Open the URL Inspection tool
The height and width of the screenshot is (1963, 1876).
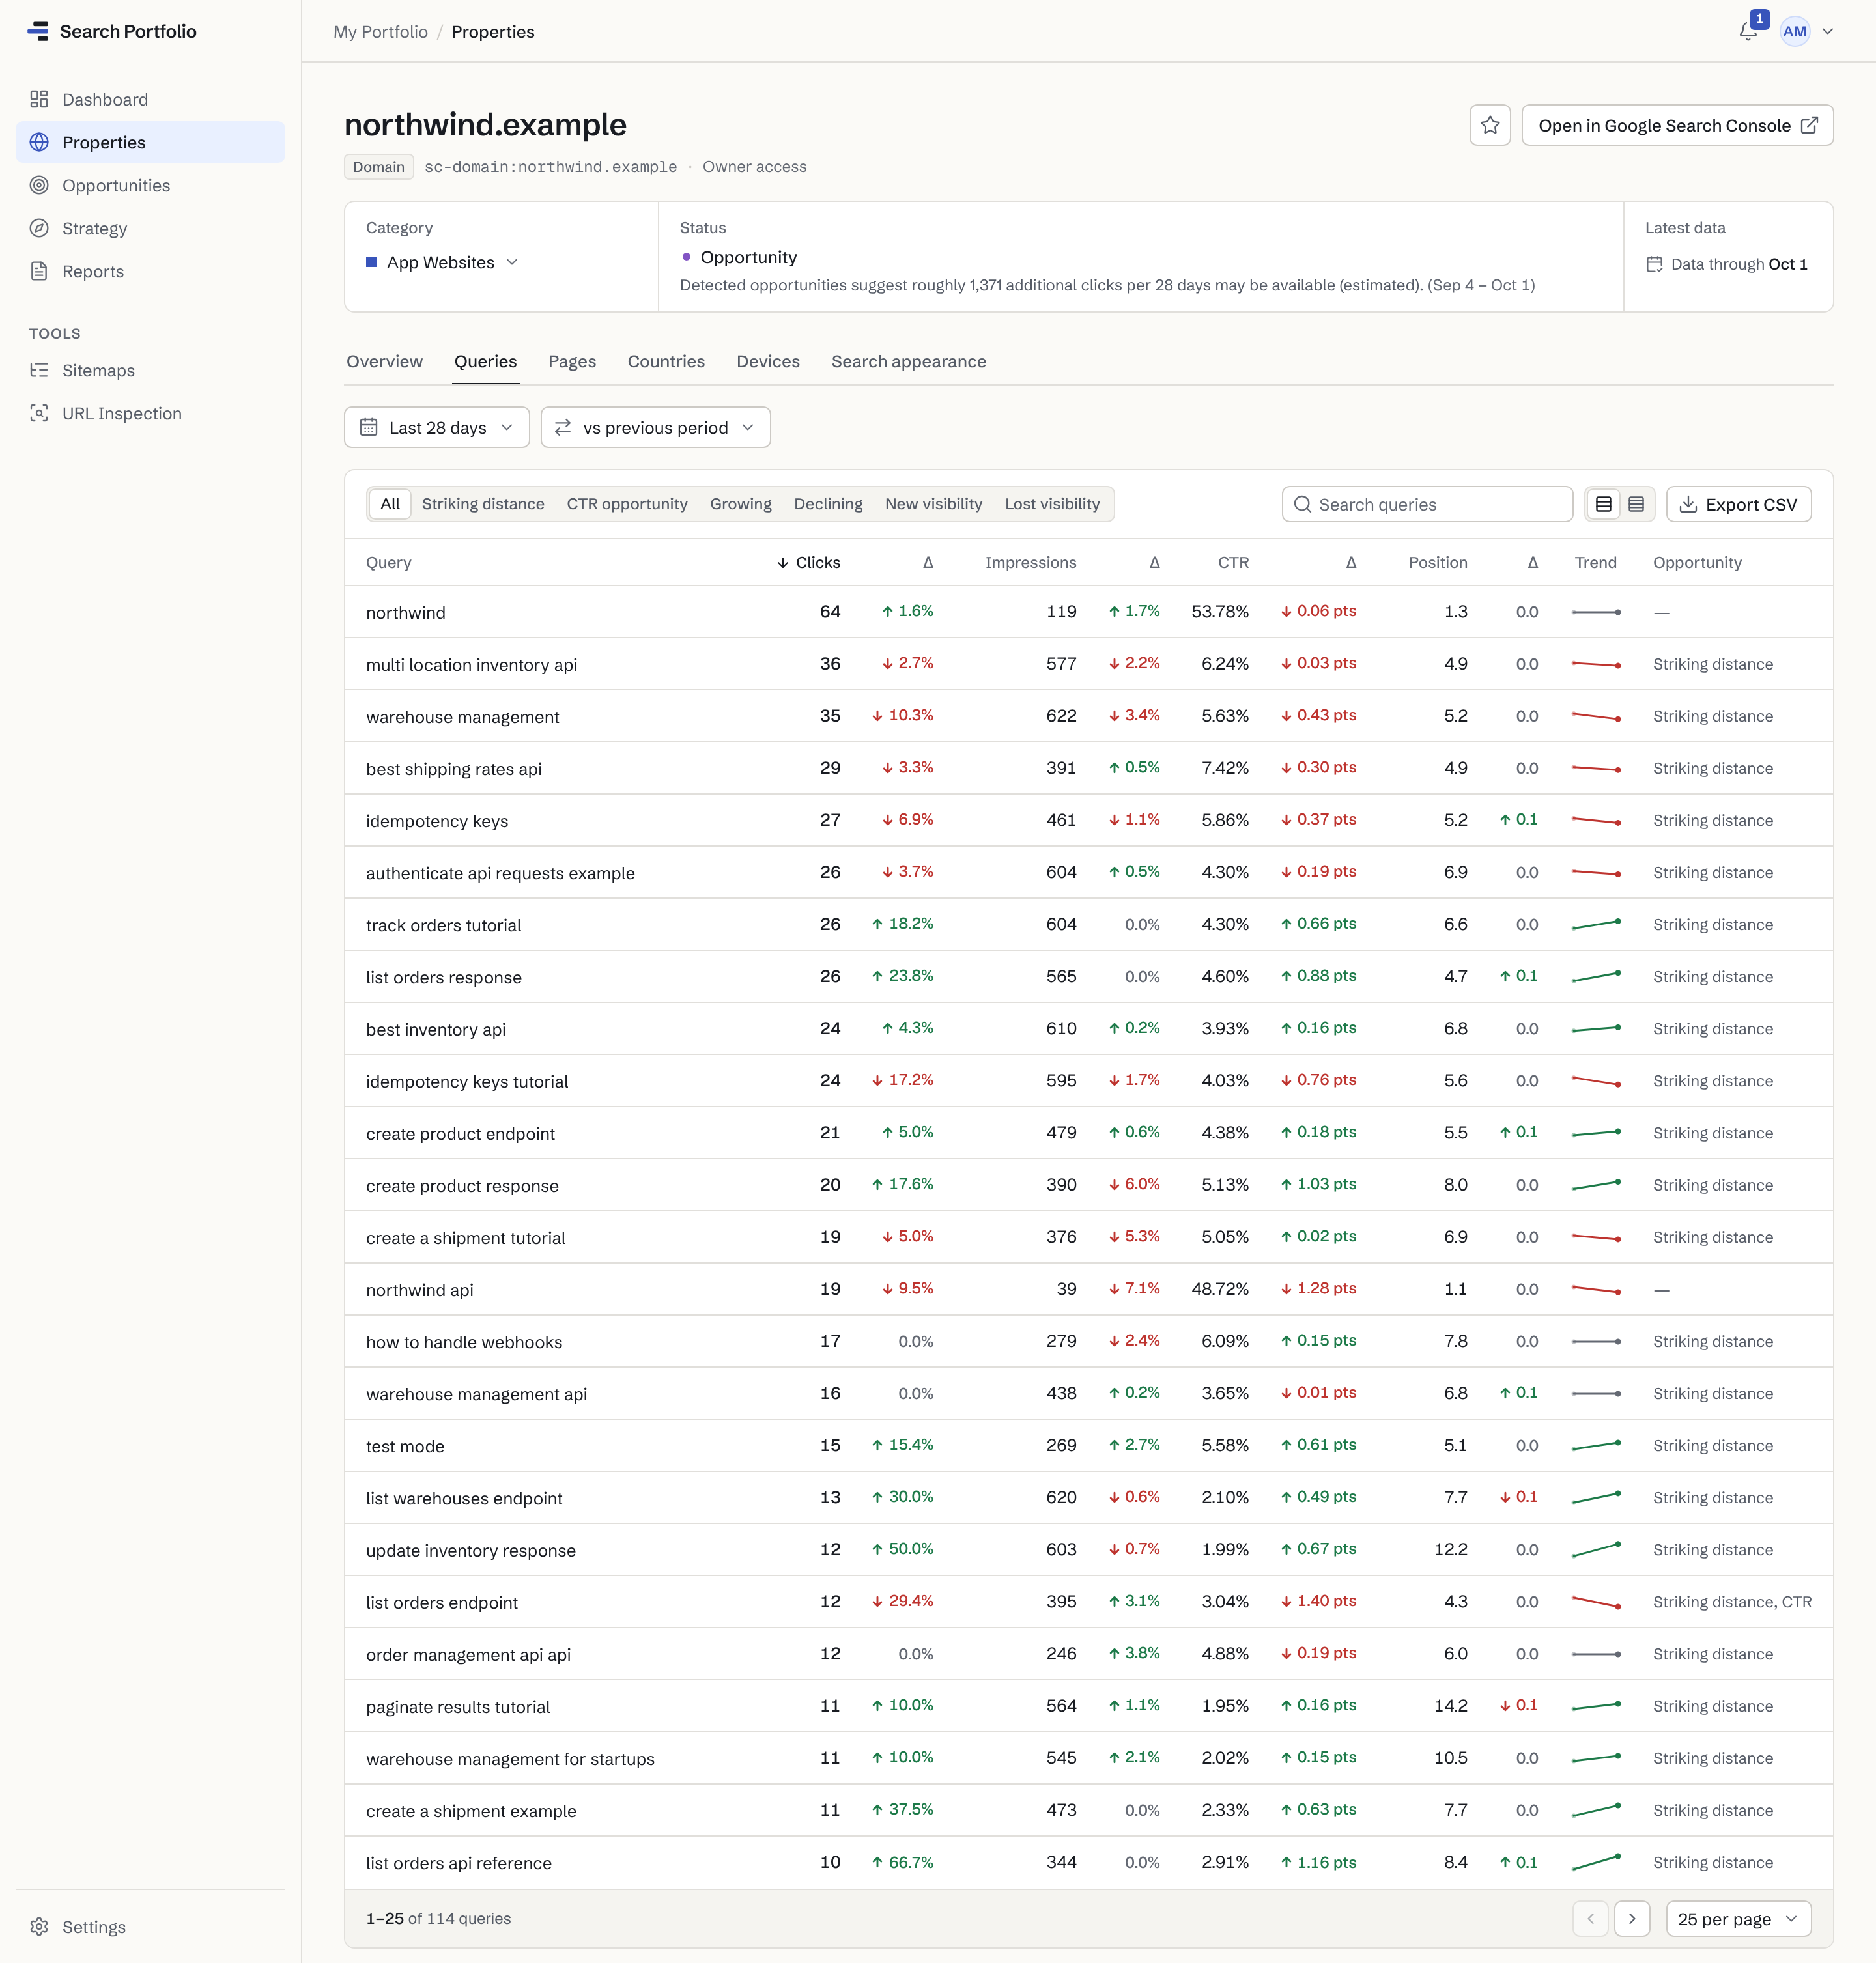tap(150, 413)
